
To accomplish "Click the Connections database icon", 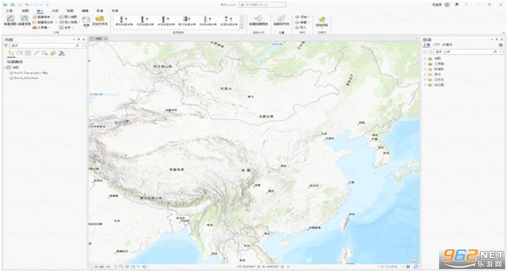I will point(86,21).
